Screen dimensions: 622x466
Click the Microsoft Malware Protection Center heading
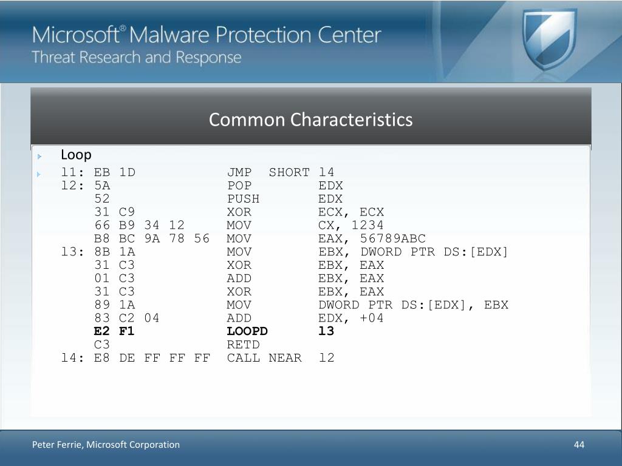[207, 35]
